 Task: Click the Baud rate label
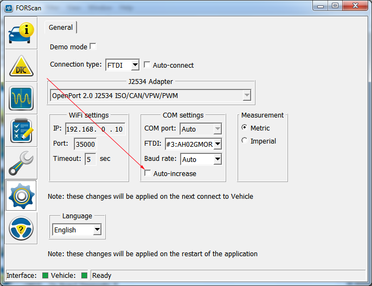(161, 159)
